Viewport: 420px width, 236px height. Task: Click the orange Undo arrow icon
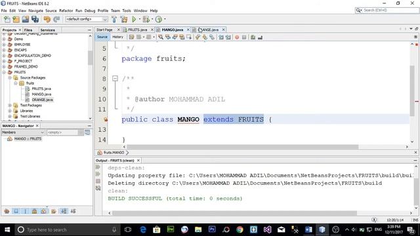point(47,19)
